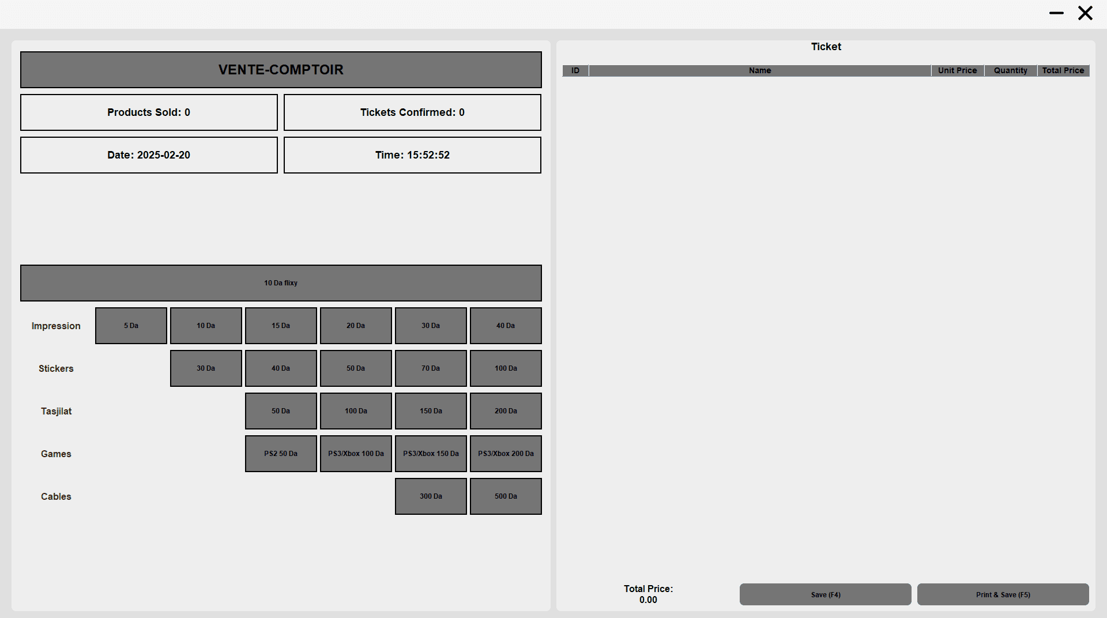Screen dimensions: 1107x618
Task: Click the VENTE-COMPTOIR title banner
Action: pos(281,70)
